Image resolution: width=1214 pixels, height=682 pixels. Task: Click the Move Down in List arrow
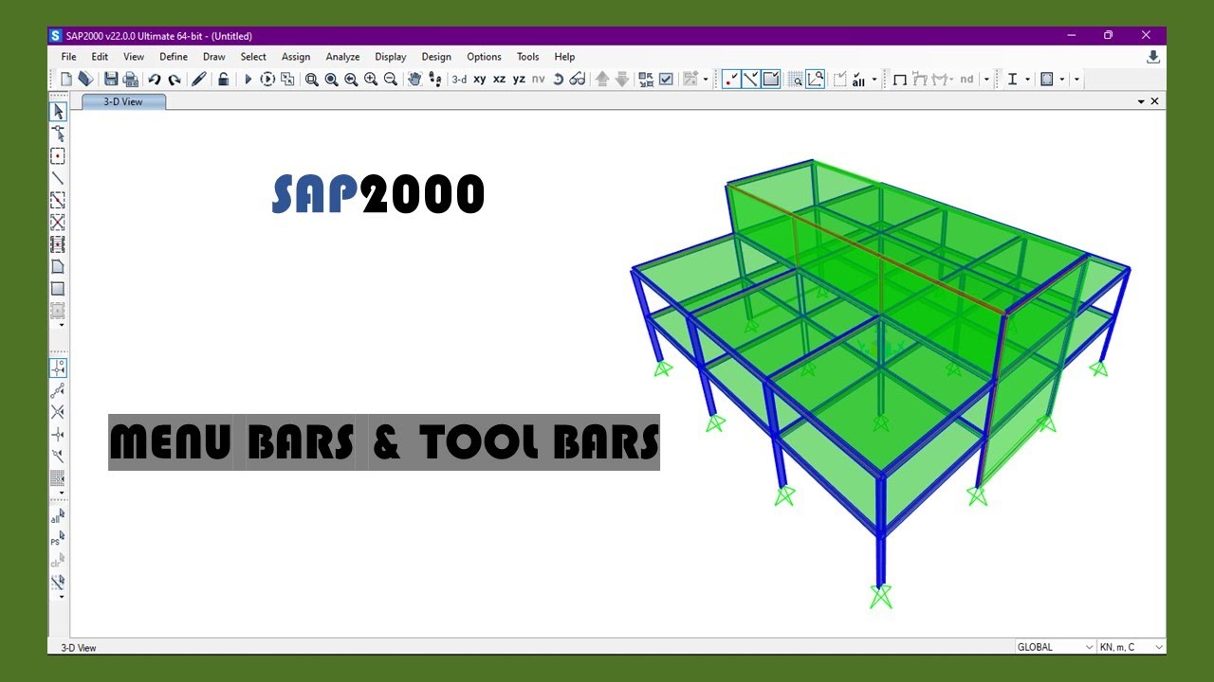coord(622,80)
